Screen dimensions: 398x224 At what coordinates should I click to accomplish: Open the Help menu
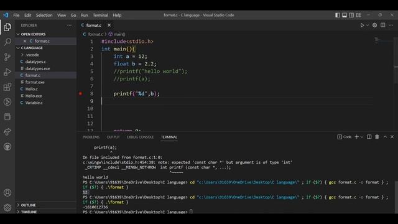point(117,15)
